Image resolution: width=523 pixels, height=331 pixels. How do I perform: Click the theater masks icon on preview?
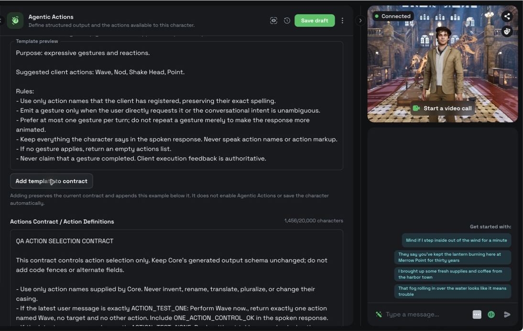(507, 32)
